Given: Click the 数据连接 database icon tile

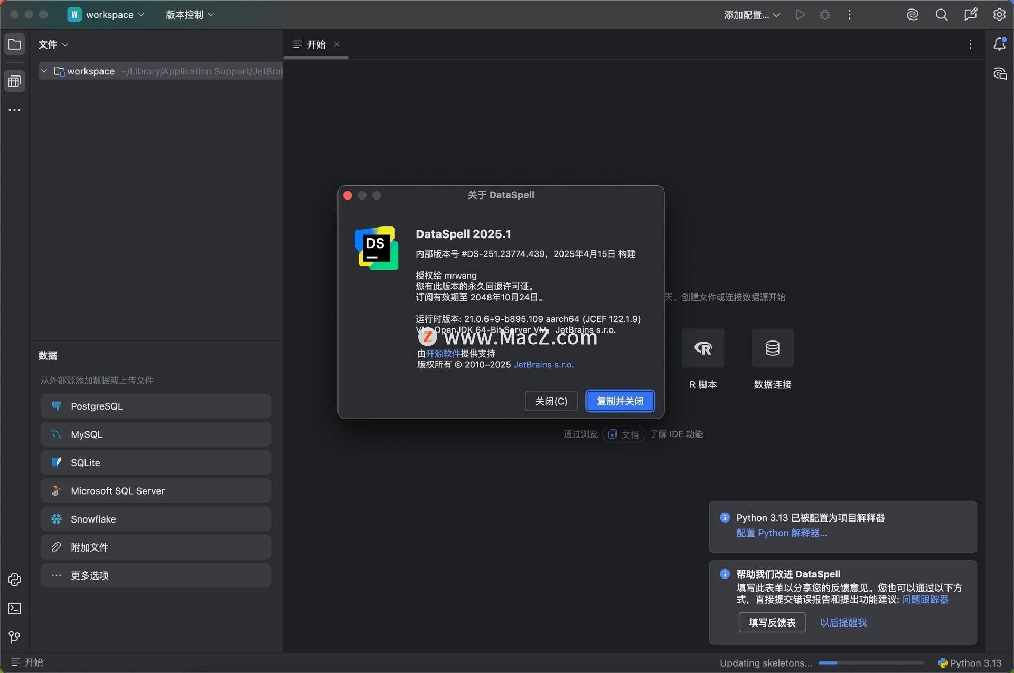Looking at the screenshot, I should click(x=773, y=348).
